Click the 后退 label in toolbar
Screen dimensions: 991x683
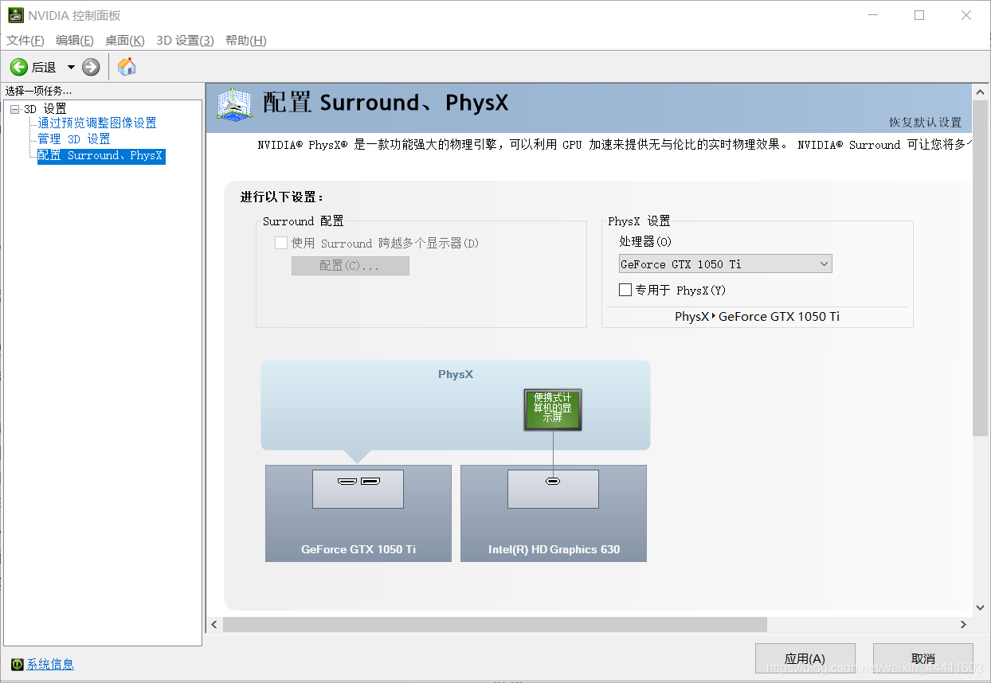point(44,68)
